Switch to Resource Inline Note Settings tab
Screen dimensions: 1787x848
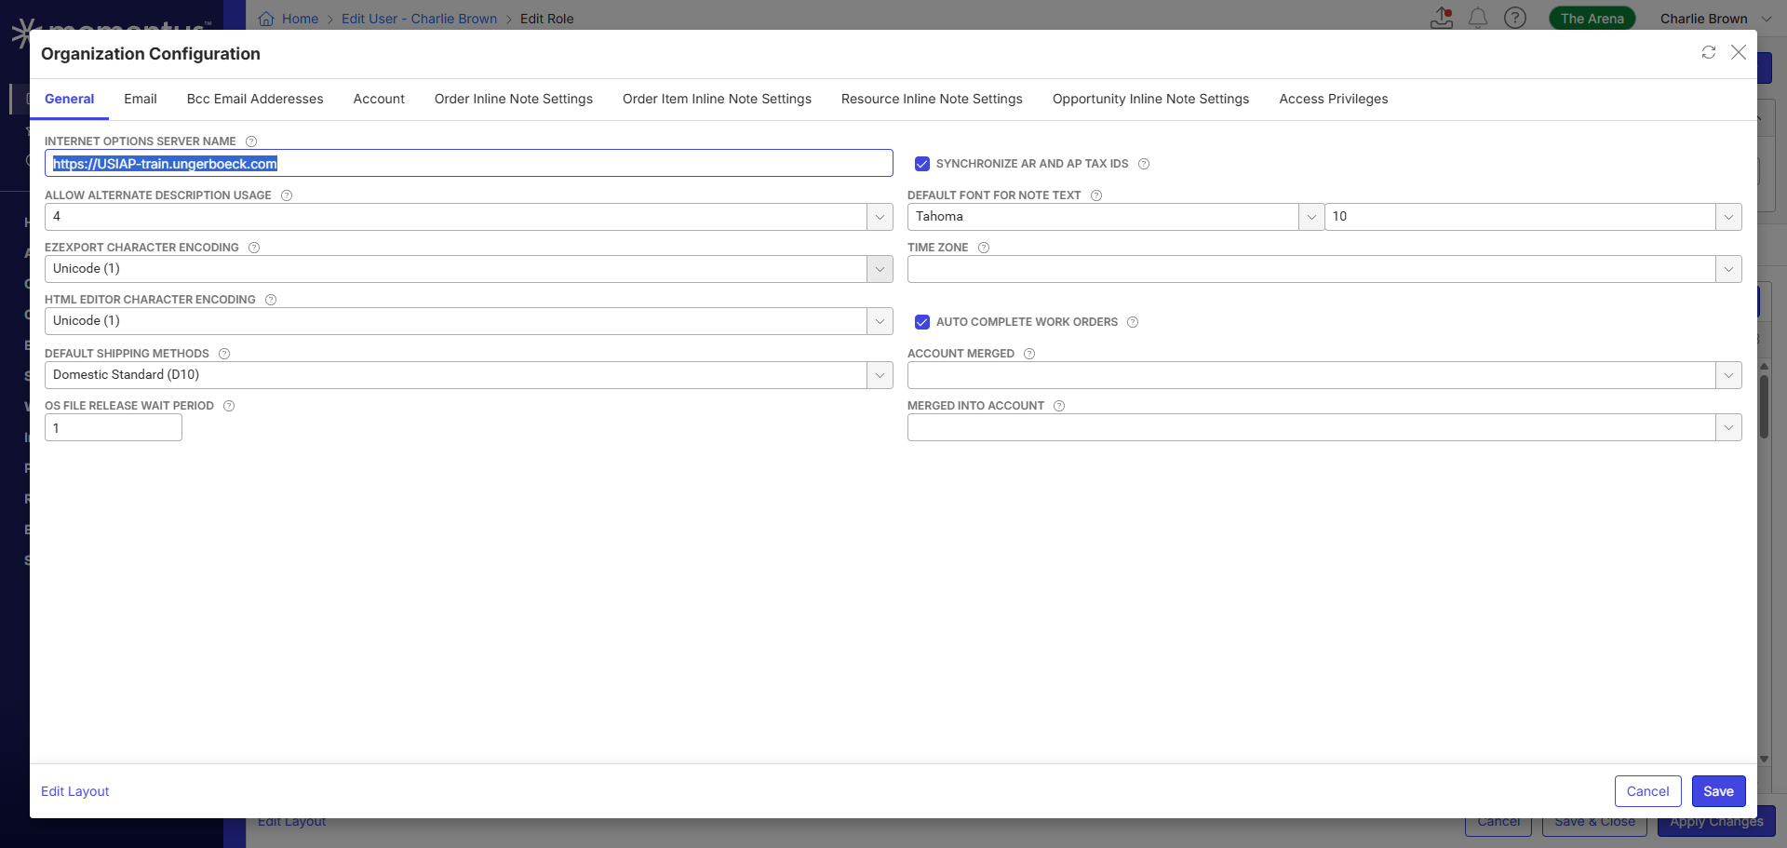tap(932, 99)
